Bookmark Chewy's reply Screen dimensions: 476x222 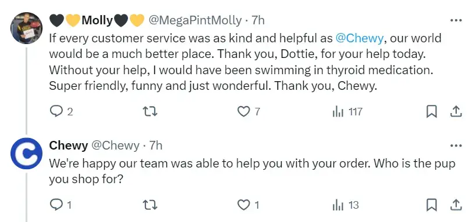coord(431,205)
